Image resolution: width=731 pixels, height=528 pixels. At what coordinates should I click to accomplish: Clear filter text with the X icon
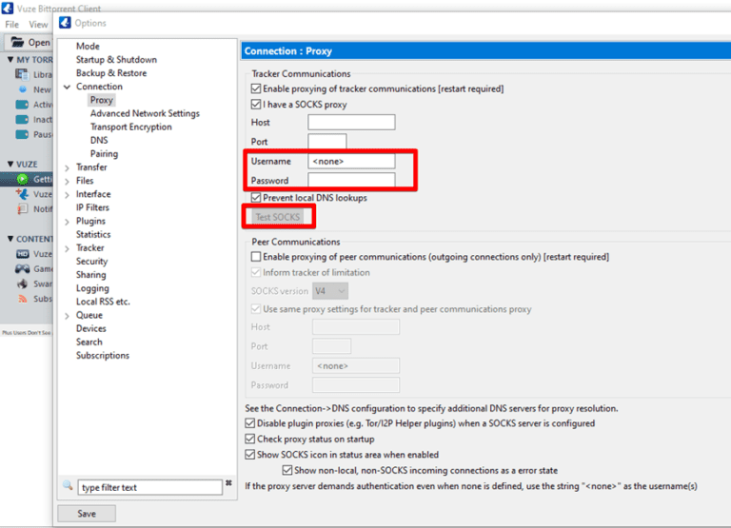point(228,483)
